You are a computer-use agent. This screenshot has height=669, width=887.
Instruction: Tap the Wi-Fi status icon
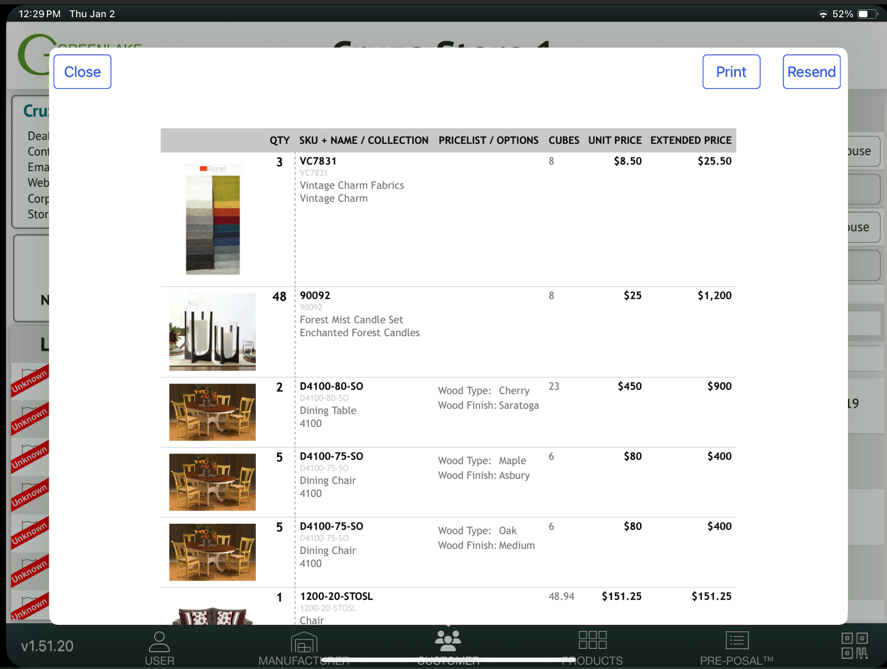click(x=822, y=14)
